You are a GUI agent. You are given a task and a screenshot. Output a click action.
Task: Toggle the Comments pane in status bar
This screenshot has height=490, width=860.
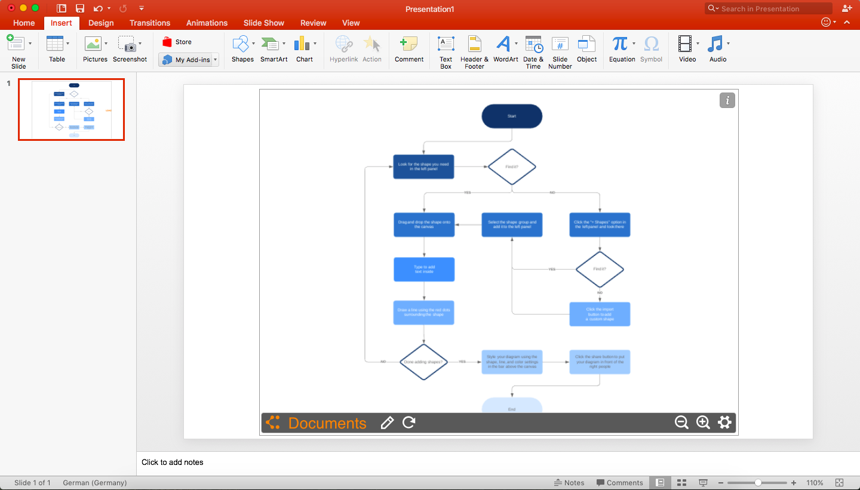point(619,483)
